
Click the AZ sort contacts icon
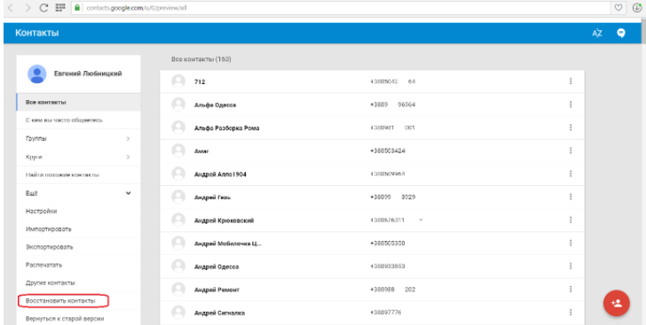(597, 34)
